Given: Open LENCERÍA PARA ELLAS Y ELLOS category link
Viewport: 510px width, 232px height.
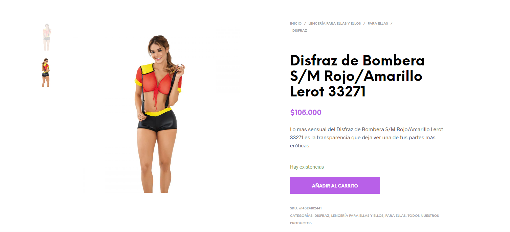Looking at the screenshot, I should click(357, 216).
